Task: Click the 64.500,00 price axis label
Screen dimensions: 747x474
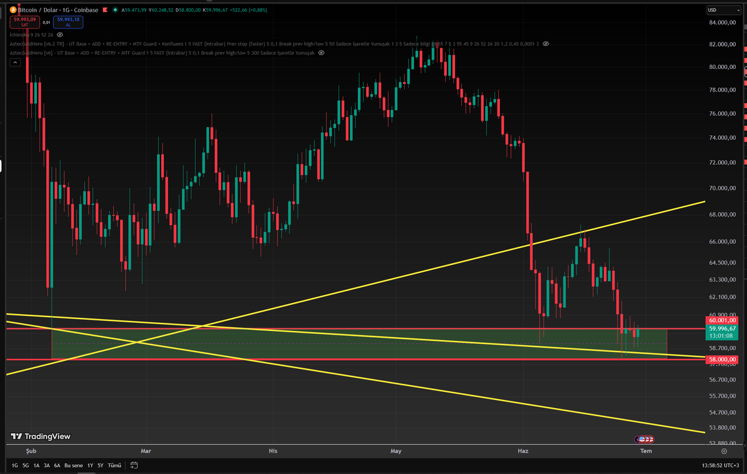Action: [721, 263]
